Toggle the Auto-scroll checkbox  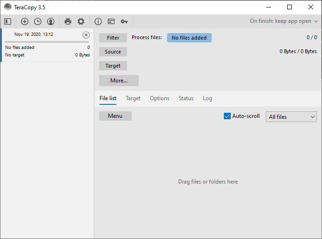click(x=227, y=116)
